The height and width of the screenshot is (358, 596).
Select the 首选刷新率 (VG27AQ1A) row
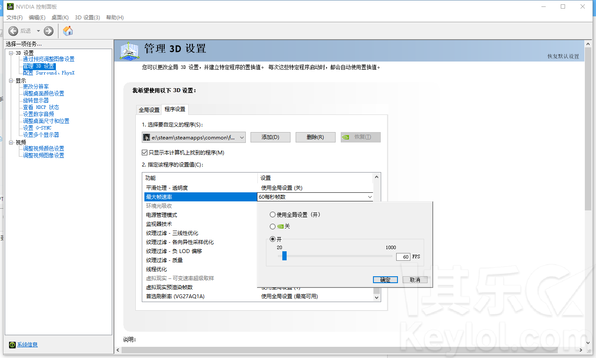tap(258, 296)
